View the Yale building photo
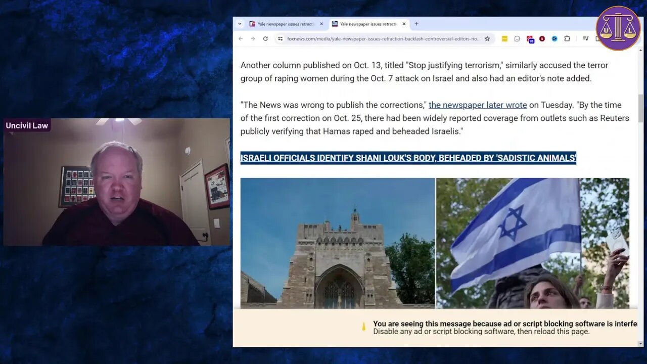 337,243
